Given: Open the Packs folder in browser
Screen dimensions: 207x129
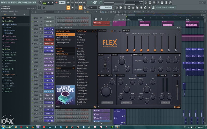Looking at the screenshot, I should tap(7, 72).
